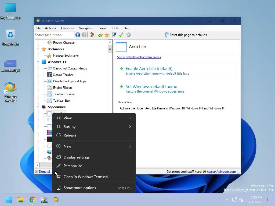Collapse the Windows 11 tree node
Image resolution: width=275 pixels, height=206 pixels.
click(x=38, y=62)
